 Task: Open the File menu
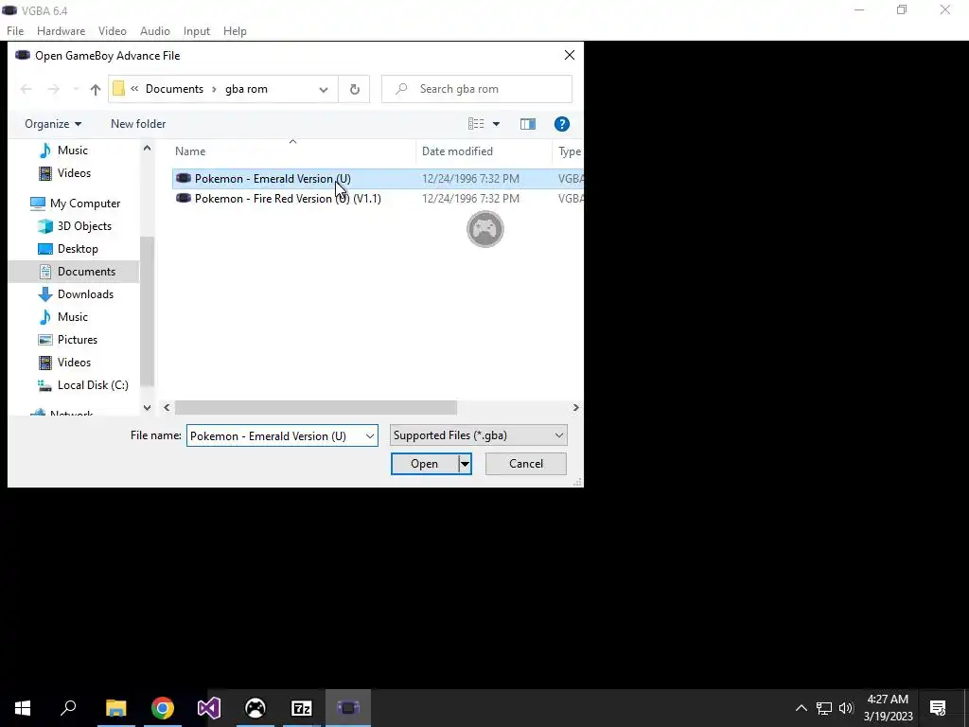point(15,31)
